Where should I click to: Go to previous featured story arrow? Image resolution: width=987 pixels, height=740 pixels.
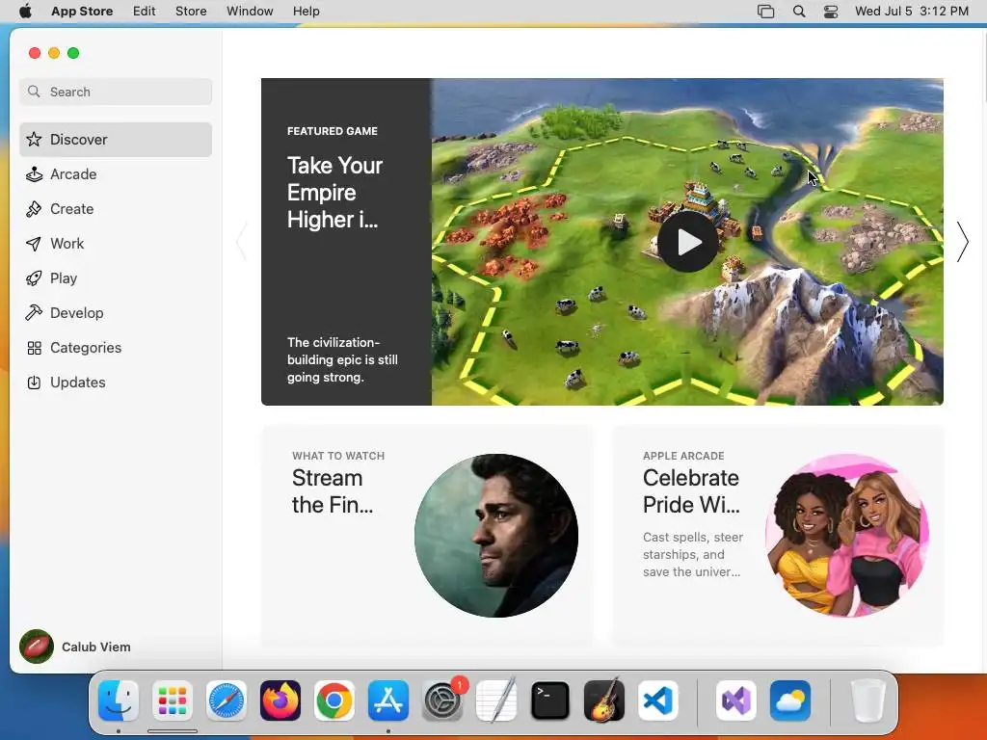[x=242, y=242]
